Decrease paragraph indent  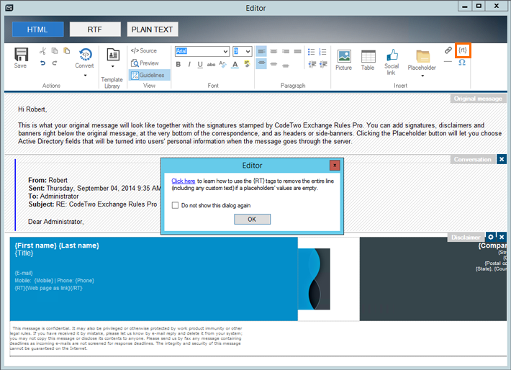312,64
